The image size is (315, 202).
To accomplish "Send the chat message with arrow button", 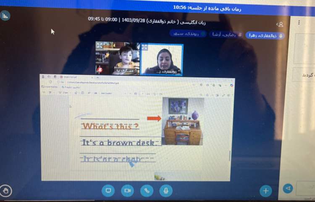I will coord(288,188).
